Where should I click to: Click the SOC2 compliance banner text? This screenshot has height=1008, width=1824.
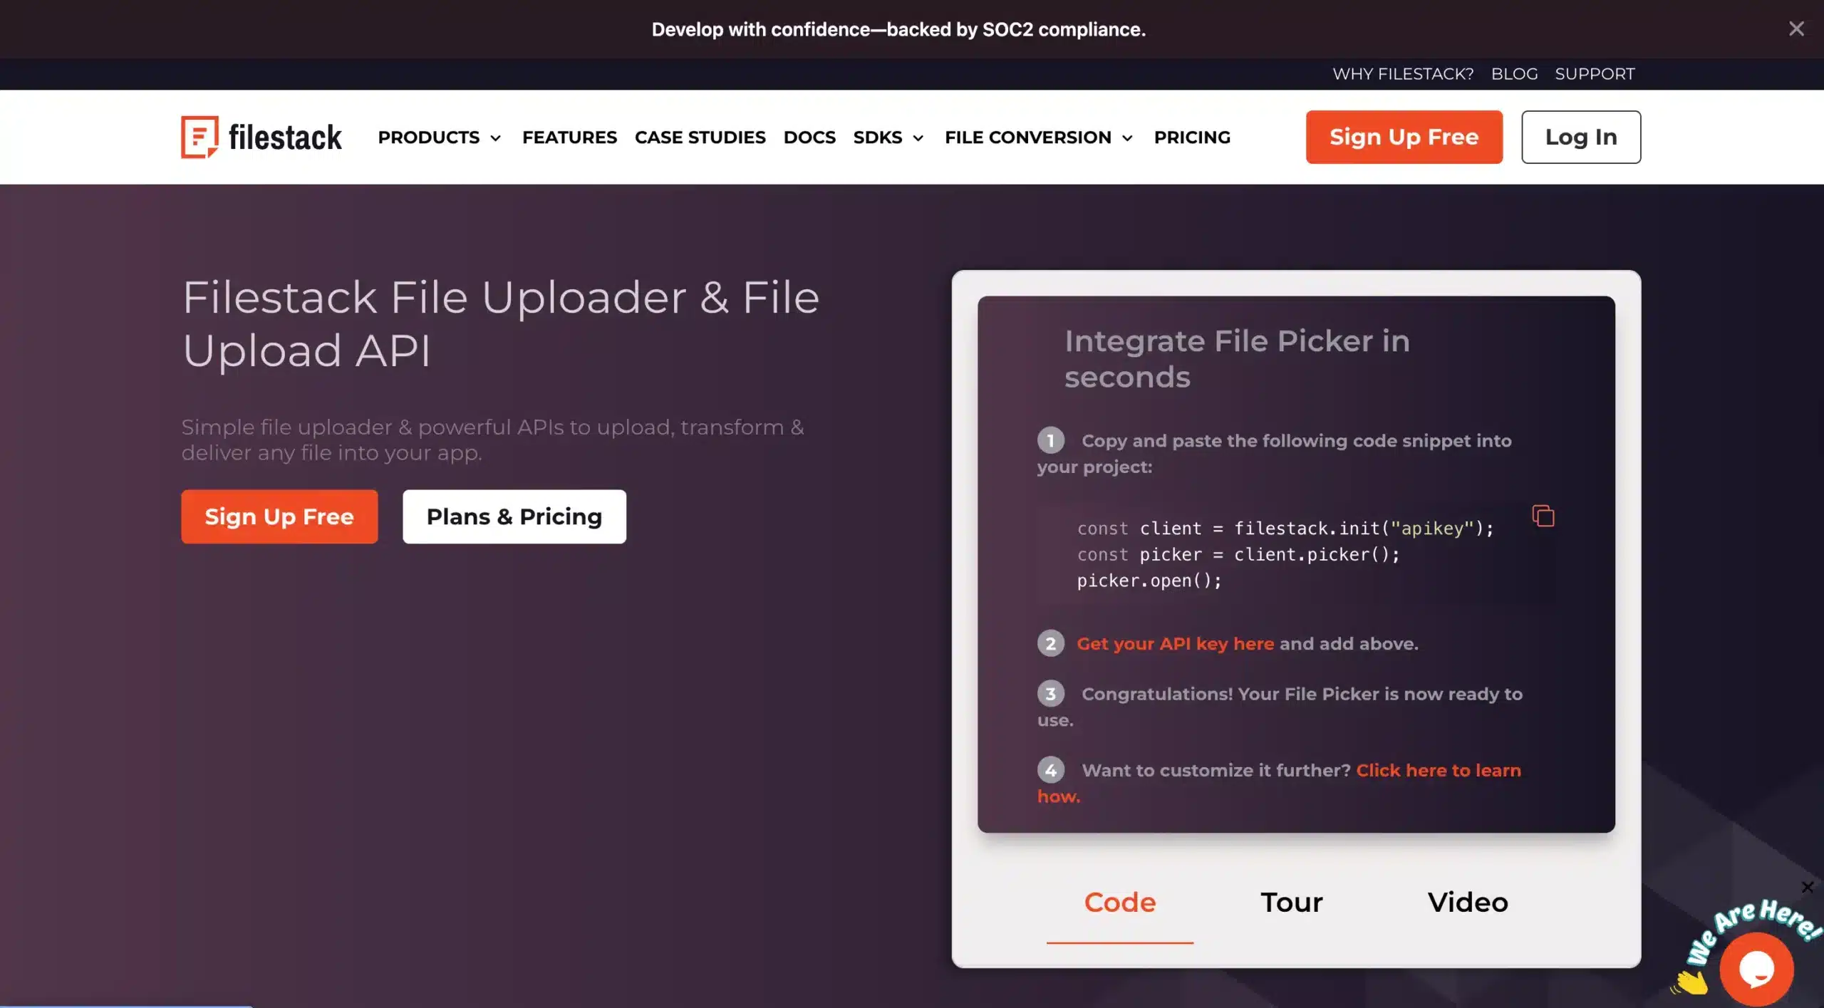click(x=898, y=29)
